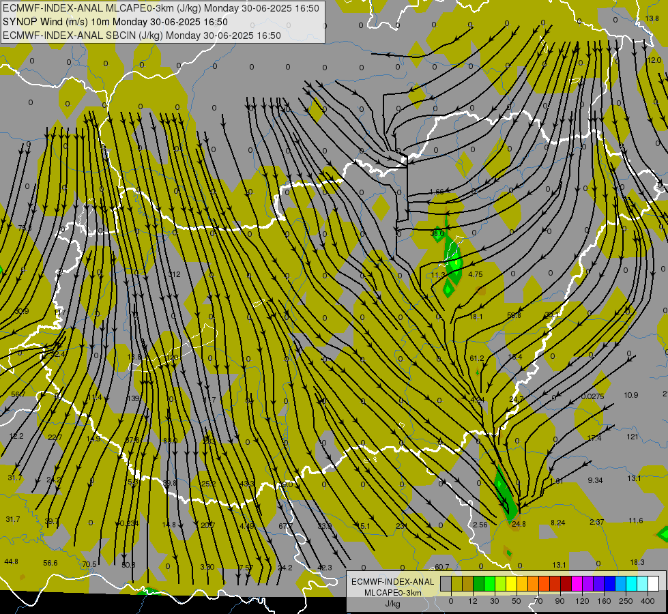Click the map value 24.7
Screen dimensions: 668x614
pyautogui.click(x=517, y=399)
